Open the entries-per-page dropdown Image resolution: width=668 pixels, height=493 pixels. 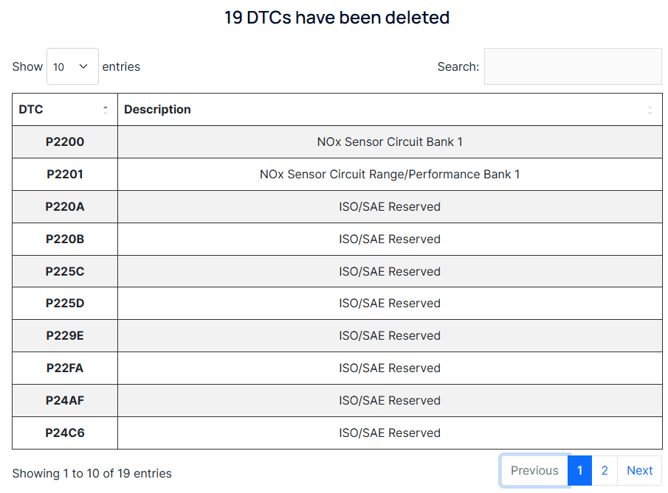72,66
